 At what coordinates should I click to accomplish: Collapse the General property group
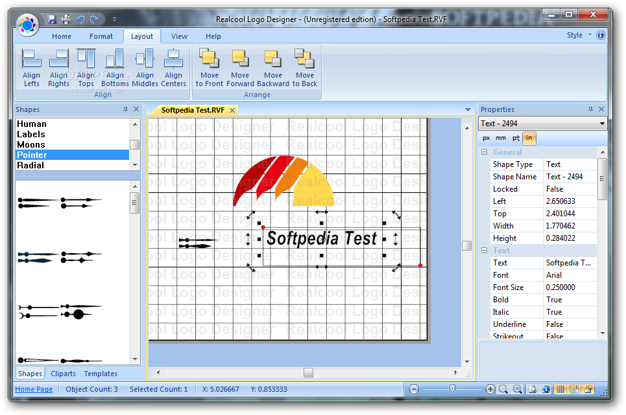(485, 151)
